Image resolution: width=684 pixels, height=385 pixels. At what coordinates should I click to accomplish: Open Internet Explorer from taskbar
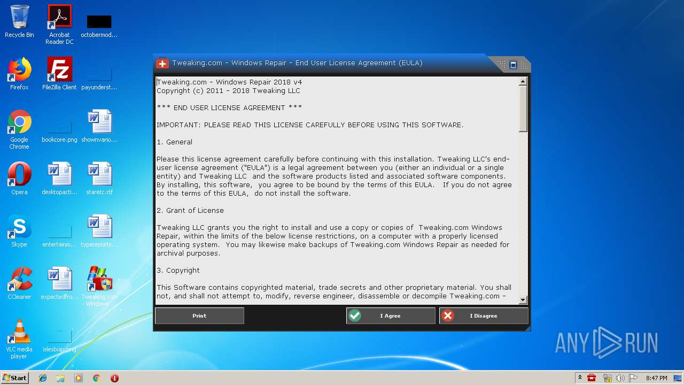[x=43, y=378]
